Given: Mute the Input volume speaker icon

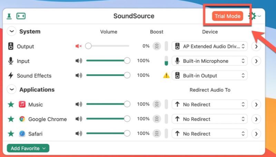Looking at the screenshot, I should coord(79,61).
